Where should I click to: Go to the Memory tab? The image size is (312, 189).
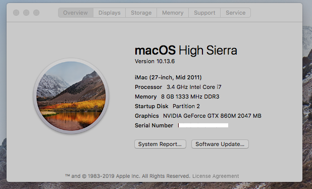(173, 13)
